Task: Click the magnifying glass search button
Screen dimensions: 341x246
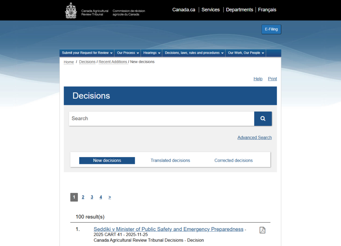Action: click(263, 119)
